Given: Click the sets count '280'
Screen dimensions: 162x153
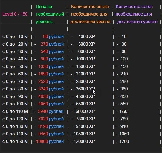Looking at the screenshot, I should click(124, 81).
